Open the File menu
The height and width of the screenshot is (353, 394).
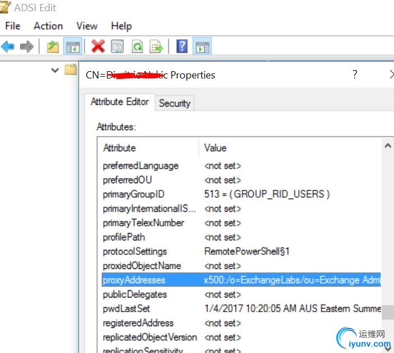12,26
